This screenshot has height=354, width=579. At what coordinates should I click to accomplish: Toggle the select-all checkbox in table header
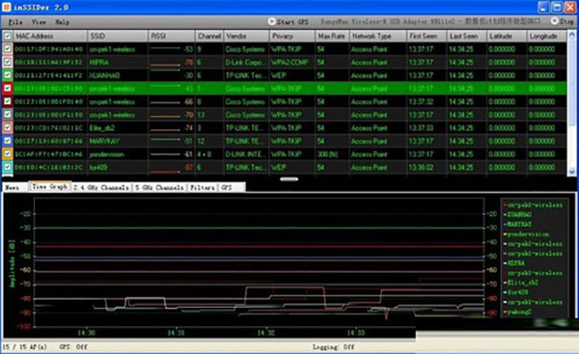(8, 37)
